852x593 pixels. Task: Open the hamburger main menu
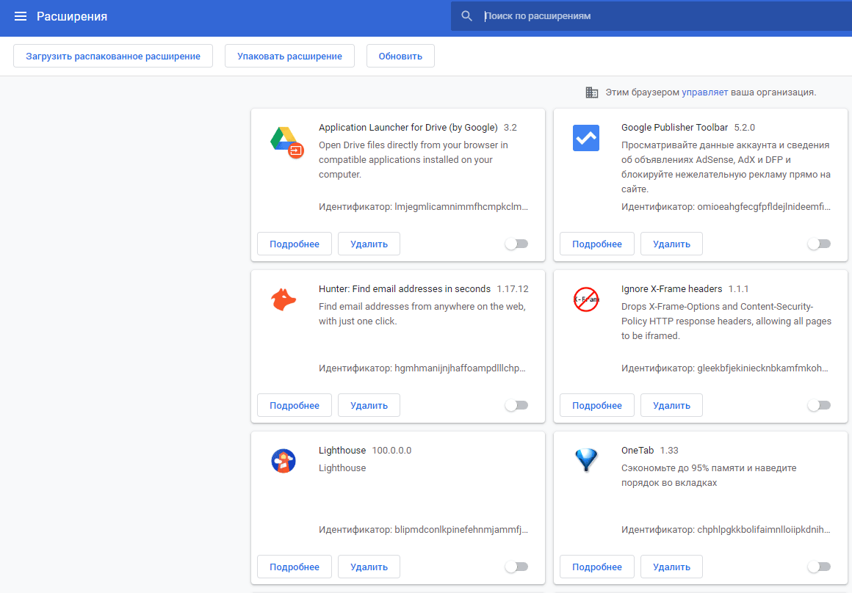pyautogui.click(x=21, y=16)
